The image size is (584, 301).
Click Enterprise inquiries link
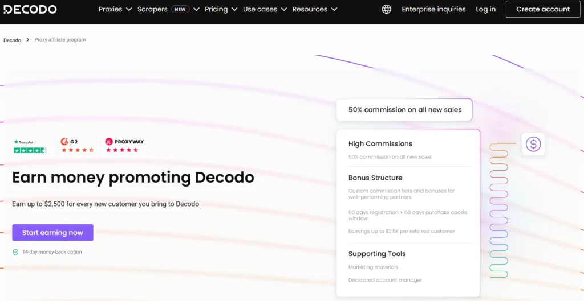(x=433, y=9)
